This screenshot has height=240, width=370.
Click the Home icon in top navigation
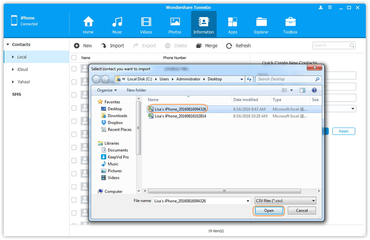(88, 22)
